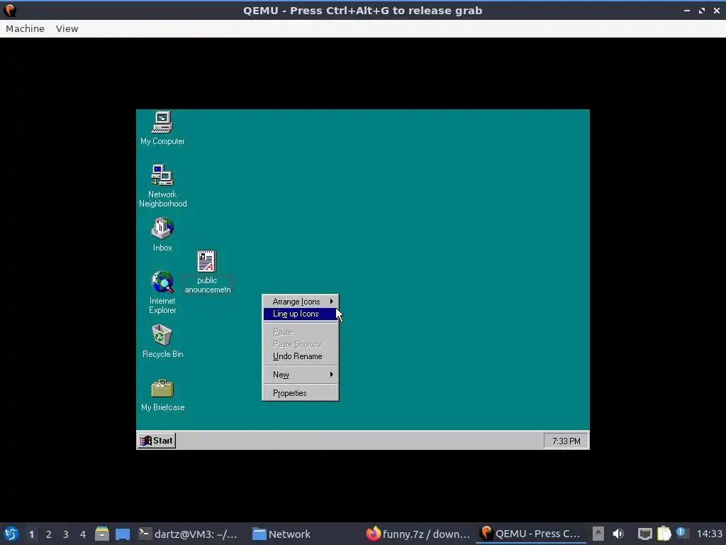Click the greyed Paste entry
726x545 pixels.
tap(301, 332)
